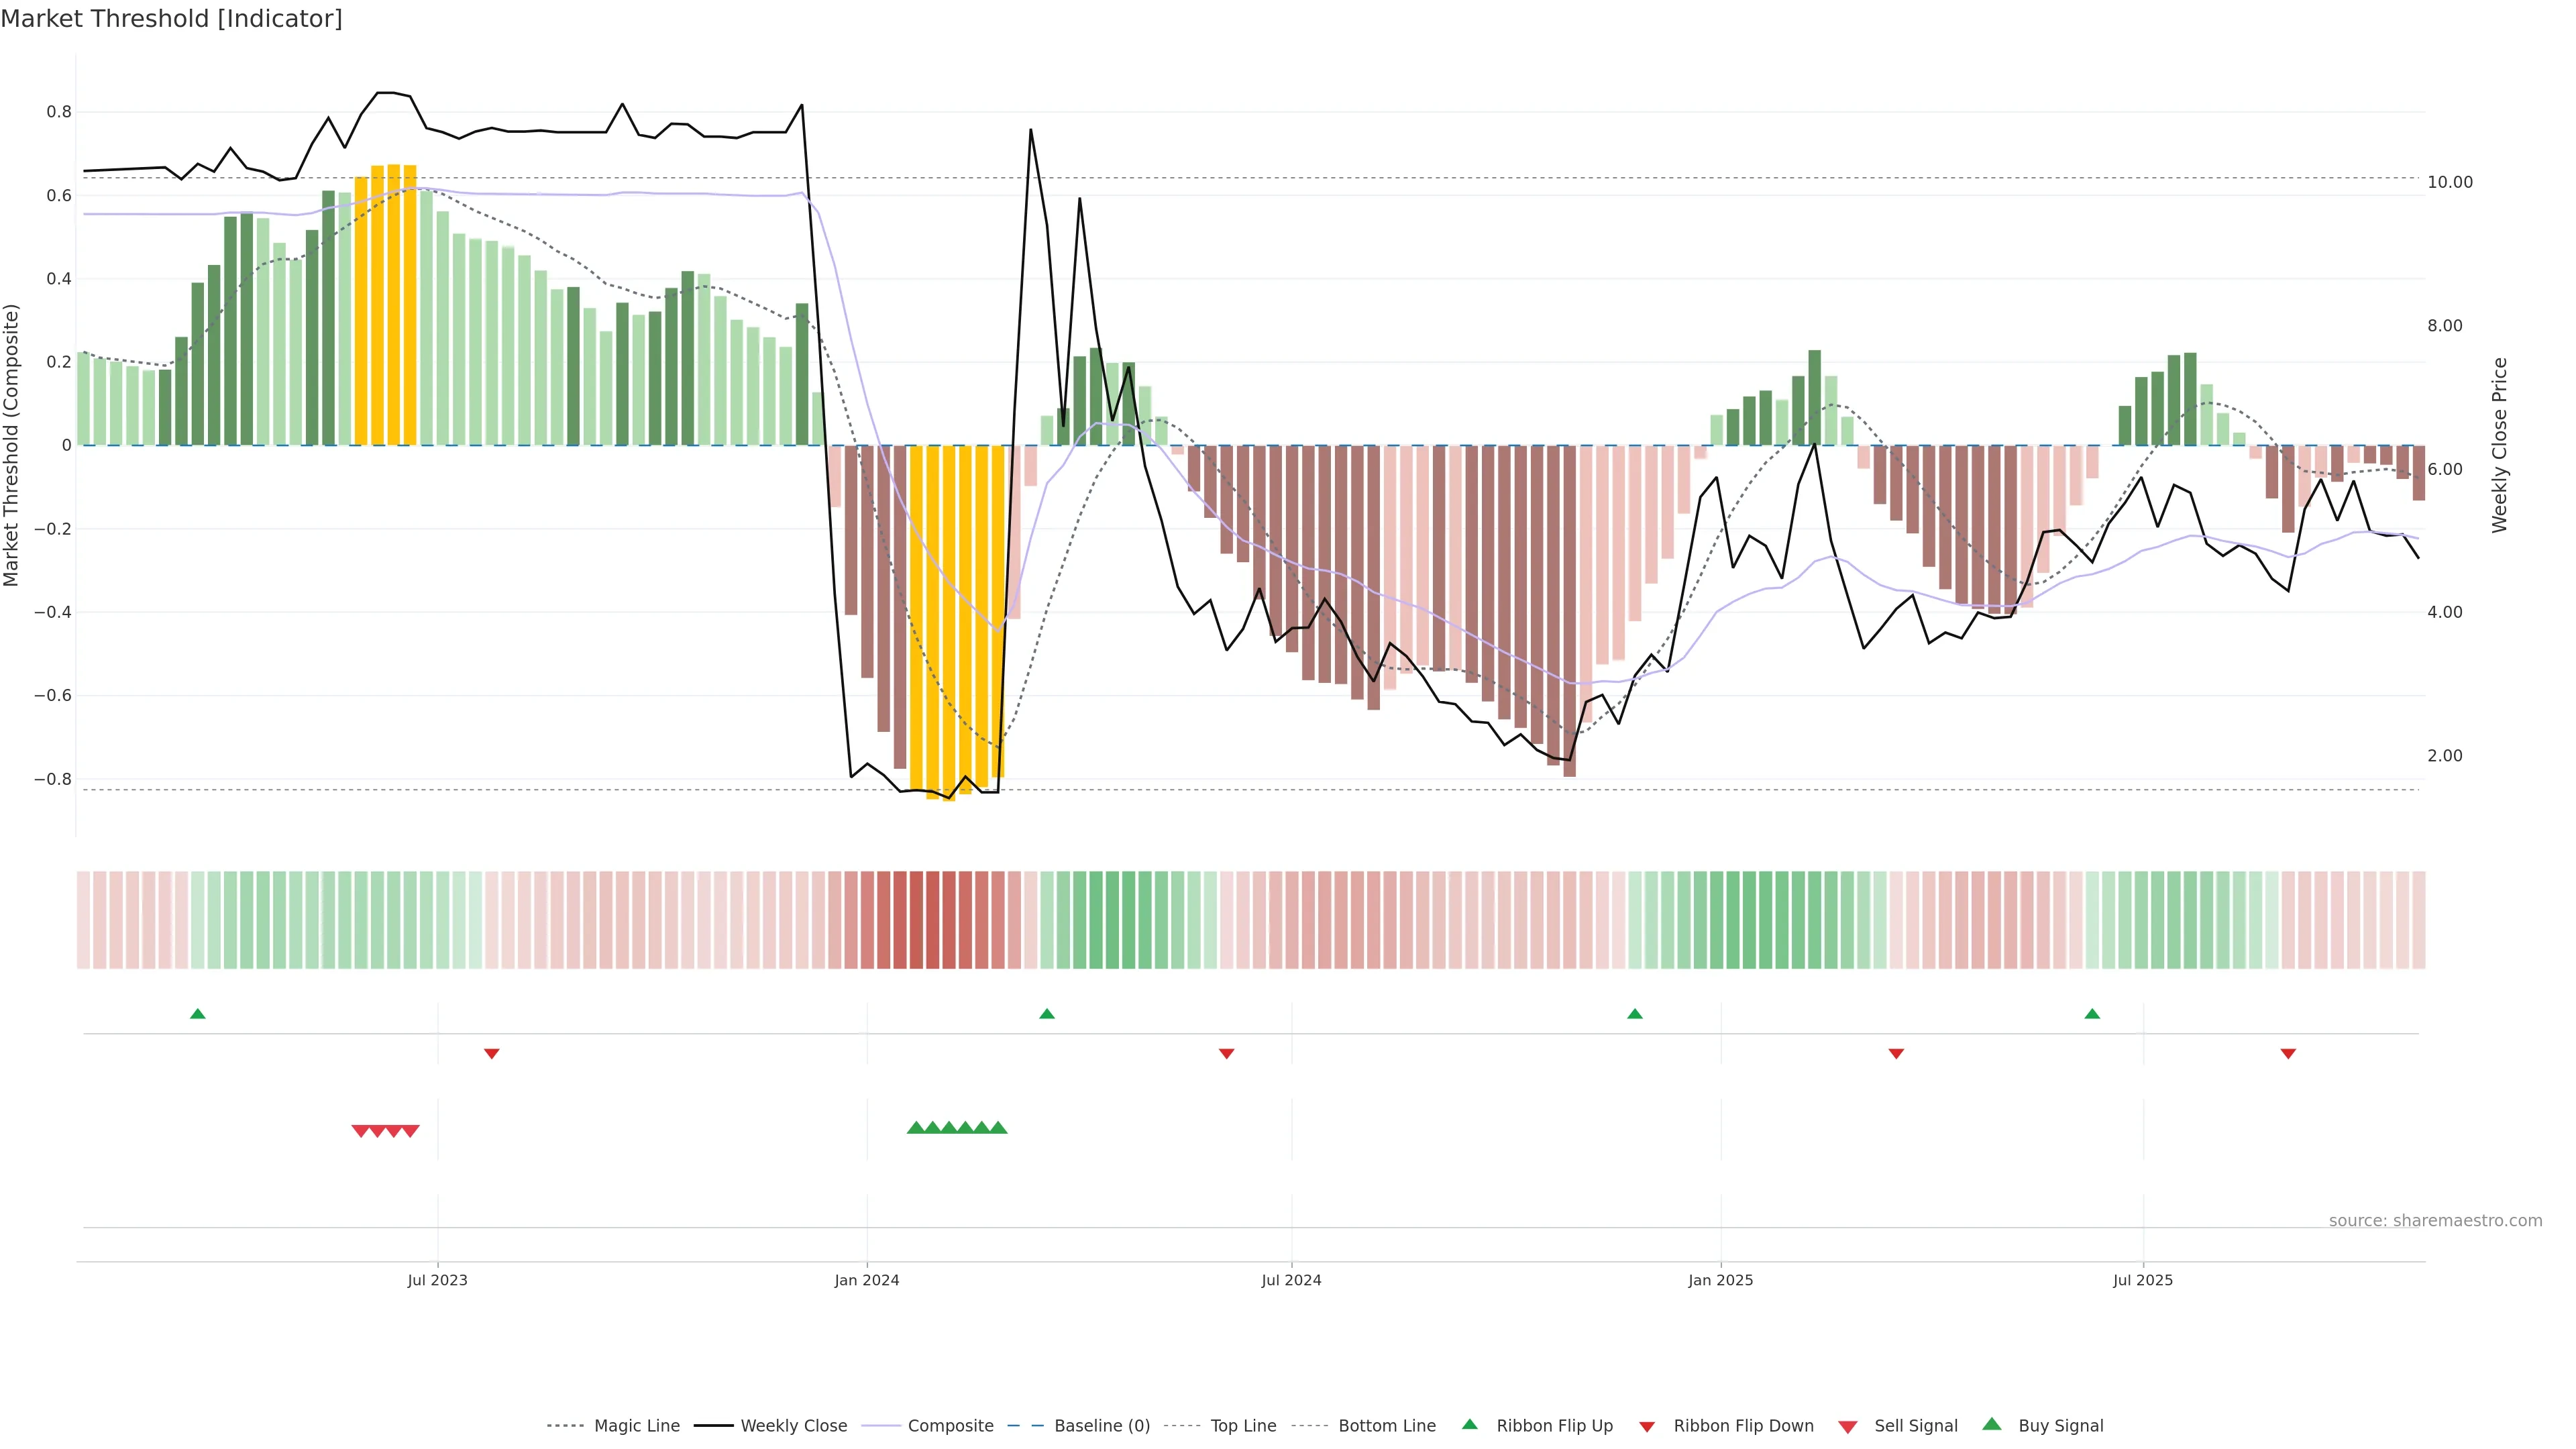This screenshot has width=2576, height=1449.
Task: Click the Ribbon Flip Up legend triangle
Action: [x=1469, y=1424]
